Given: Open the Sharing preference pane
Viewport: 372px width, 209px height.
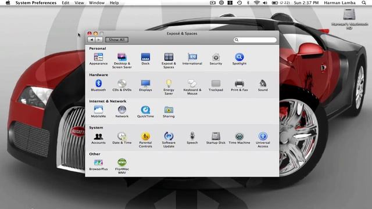Looking at the screenshot, I should (169, 111).
